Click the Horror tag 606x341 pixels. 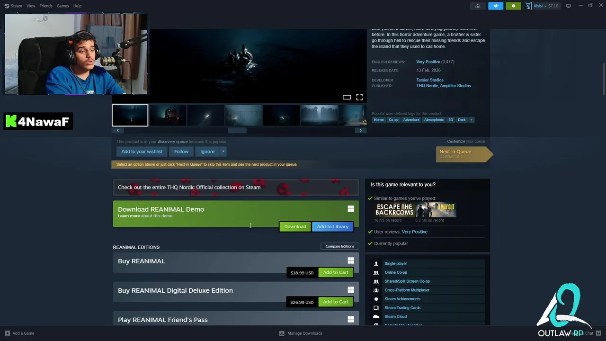(x=379, y=120)
